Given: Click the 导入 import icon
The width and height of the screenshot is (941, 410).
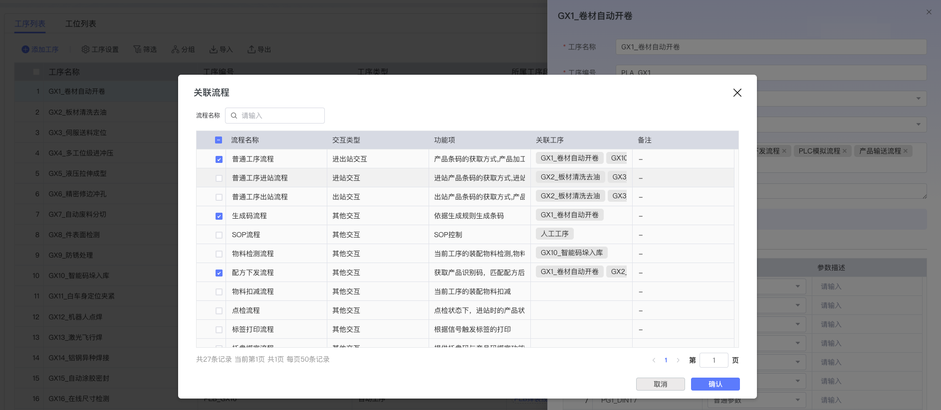Looking at the screenshot, I should (213, 49).
